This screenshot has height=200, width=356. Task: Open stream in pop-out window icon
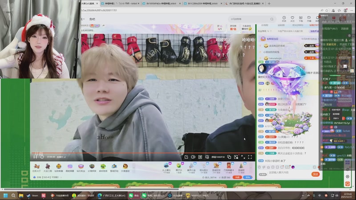(x=229, y=157)
